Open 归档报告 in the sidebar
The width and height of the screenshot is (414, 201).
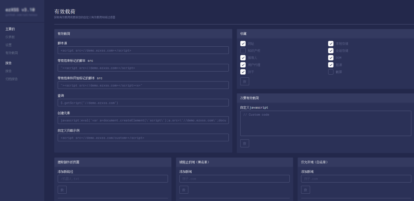pos(11,79)
